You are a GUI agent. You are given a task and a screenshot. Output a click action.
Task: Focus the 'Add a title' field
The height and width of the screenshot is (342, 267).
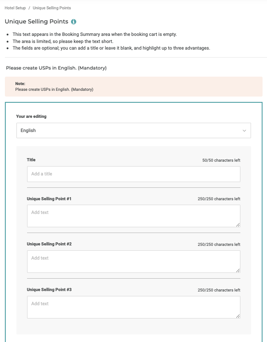coord(133,174)
